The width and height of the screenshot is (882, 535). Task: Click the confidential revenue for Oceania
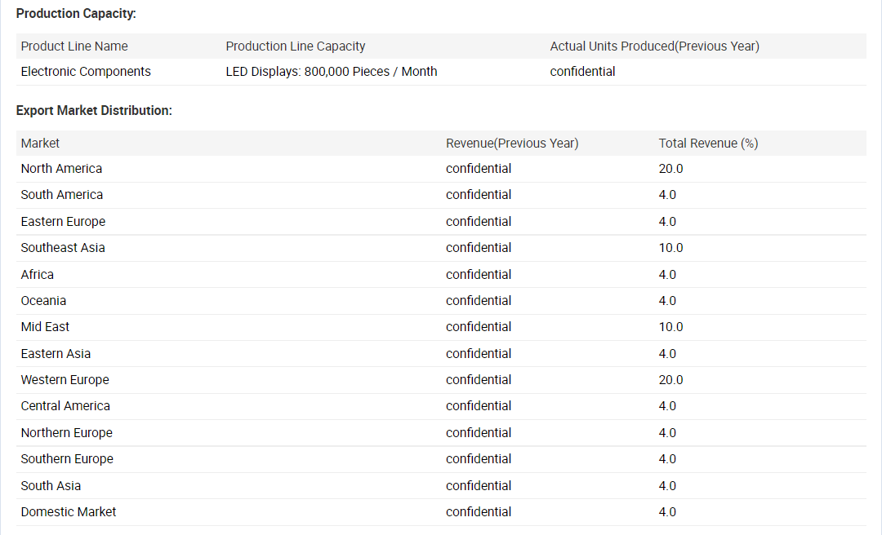click(479, 301)
